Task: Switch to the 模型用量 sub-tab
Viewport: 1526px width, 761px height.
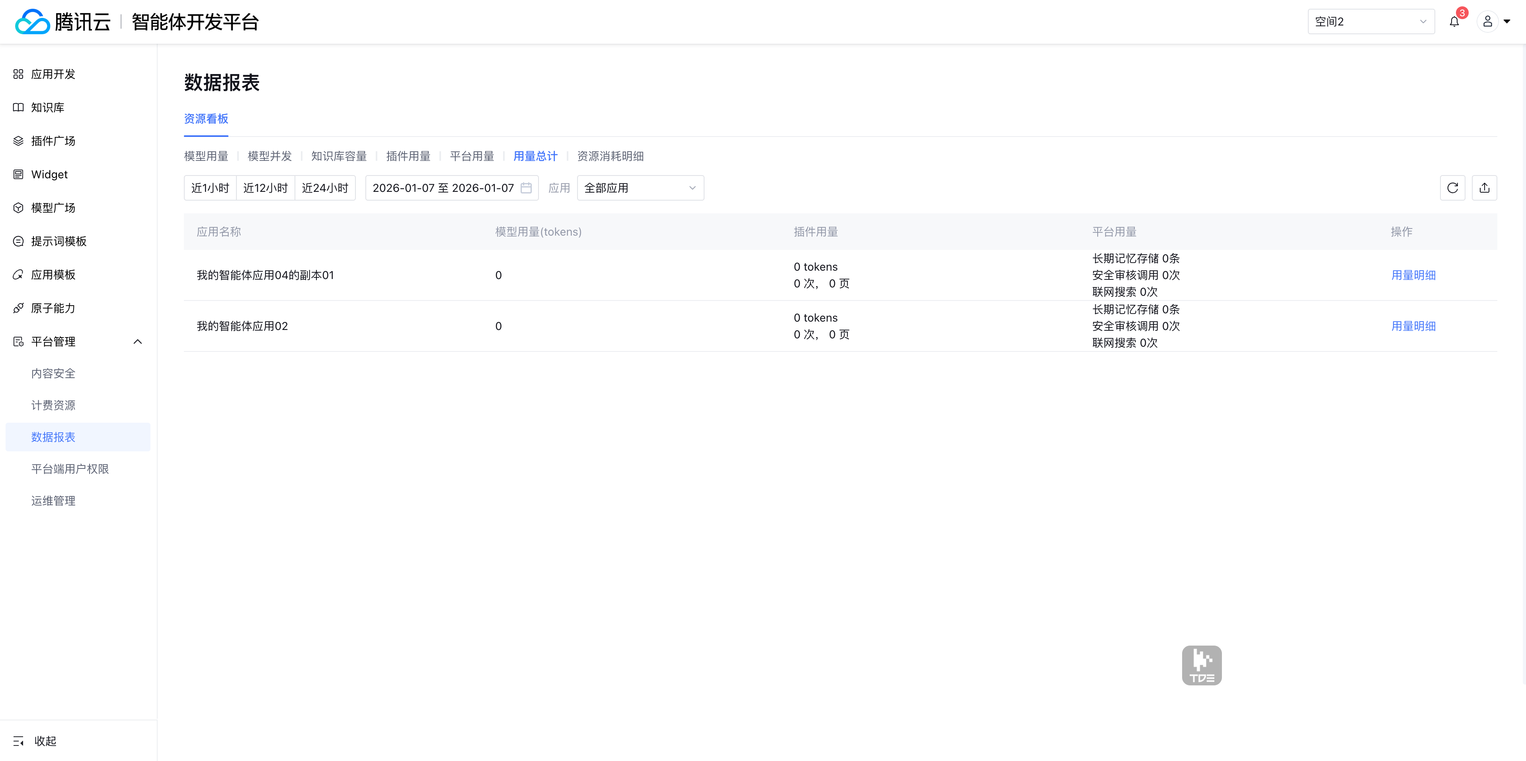Action: tap(205, 156)
